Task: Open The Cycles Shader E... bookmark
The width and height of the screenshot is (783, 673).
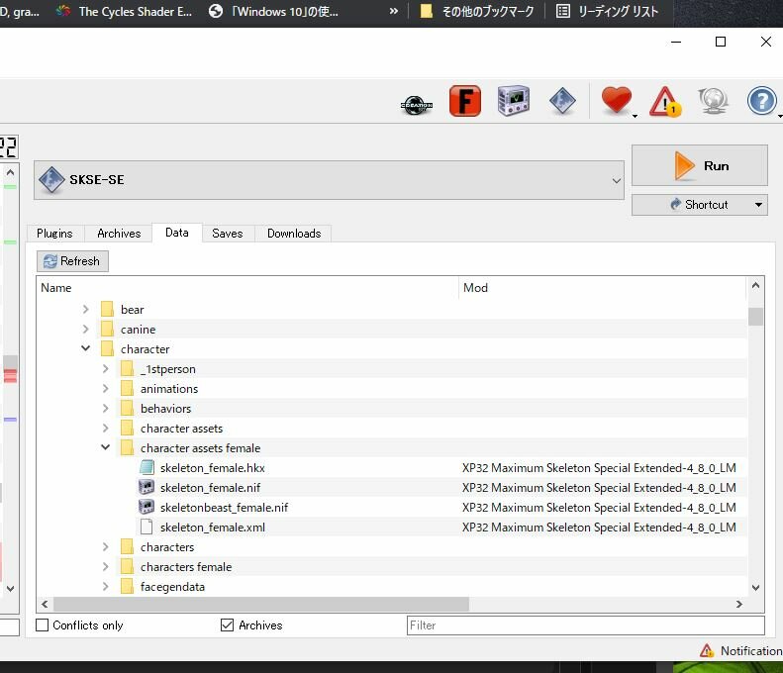Action: pos(124,12)
